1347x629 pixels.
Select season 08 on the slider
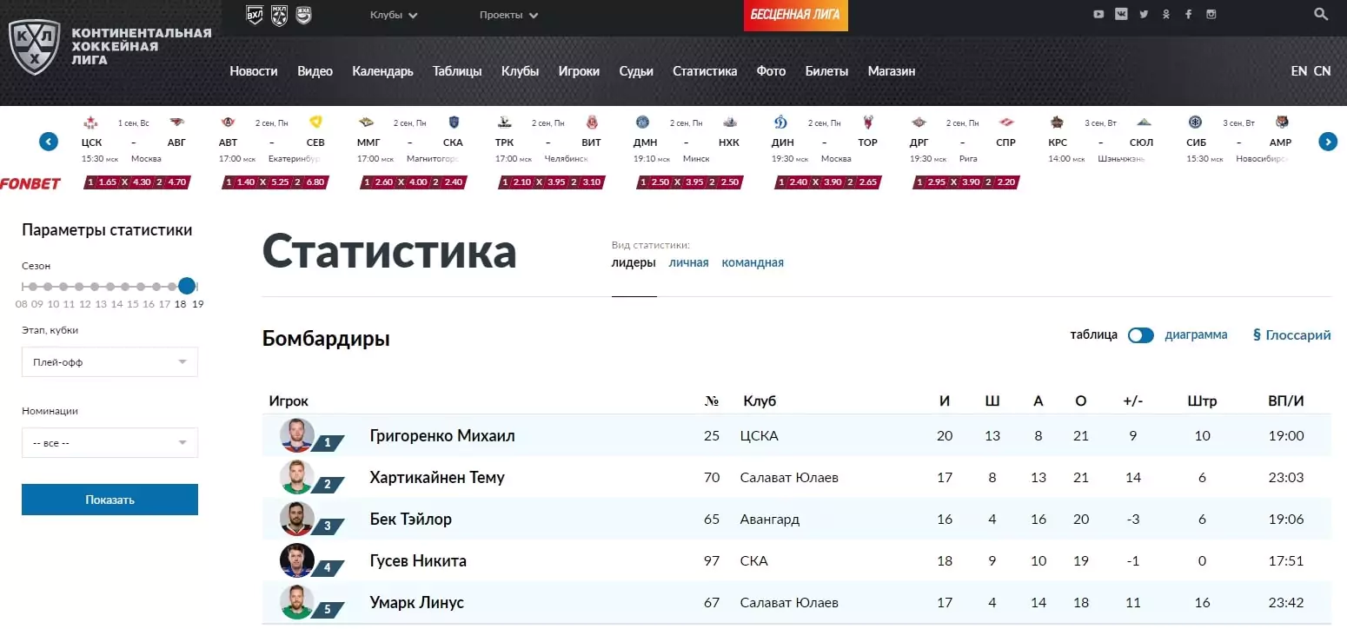pyautogui.click(x=22, y=304)
